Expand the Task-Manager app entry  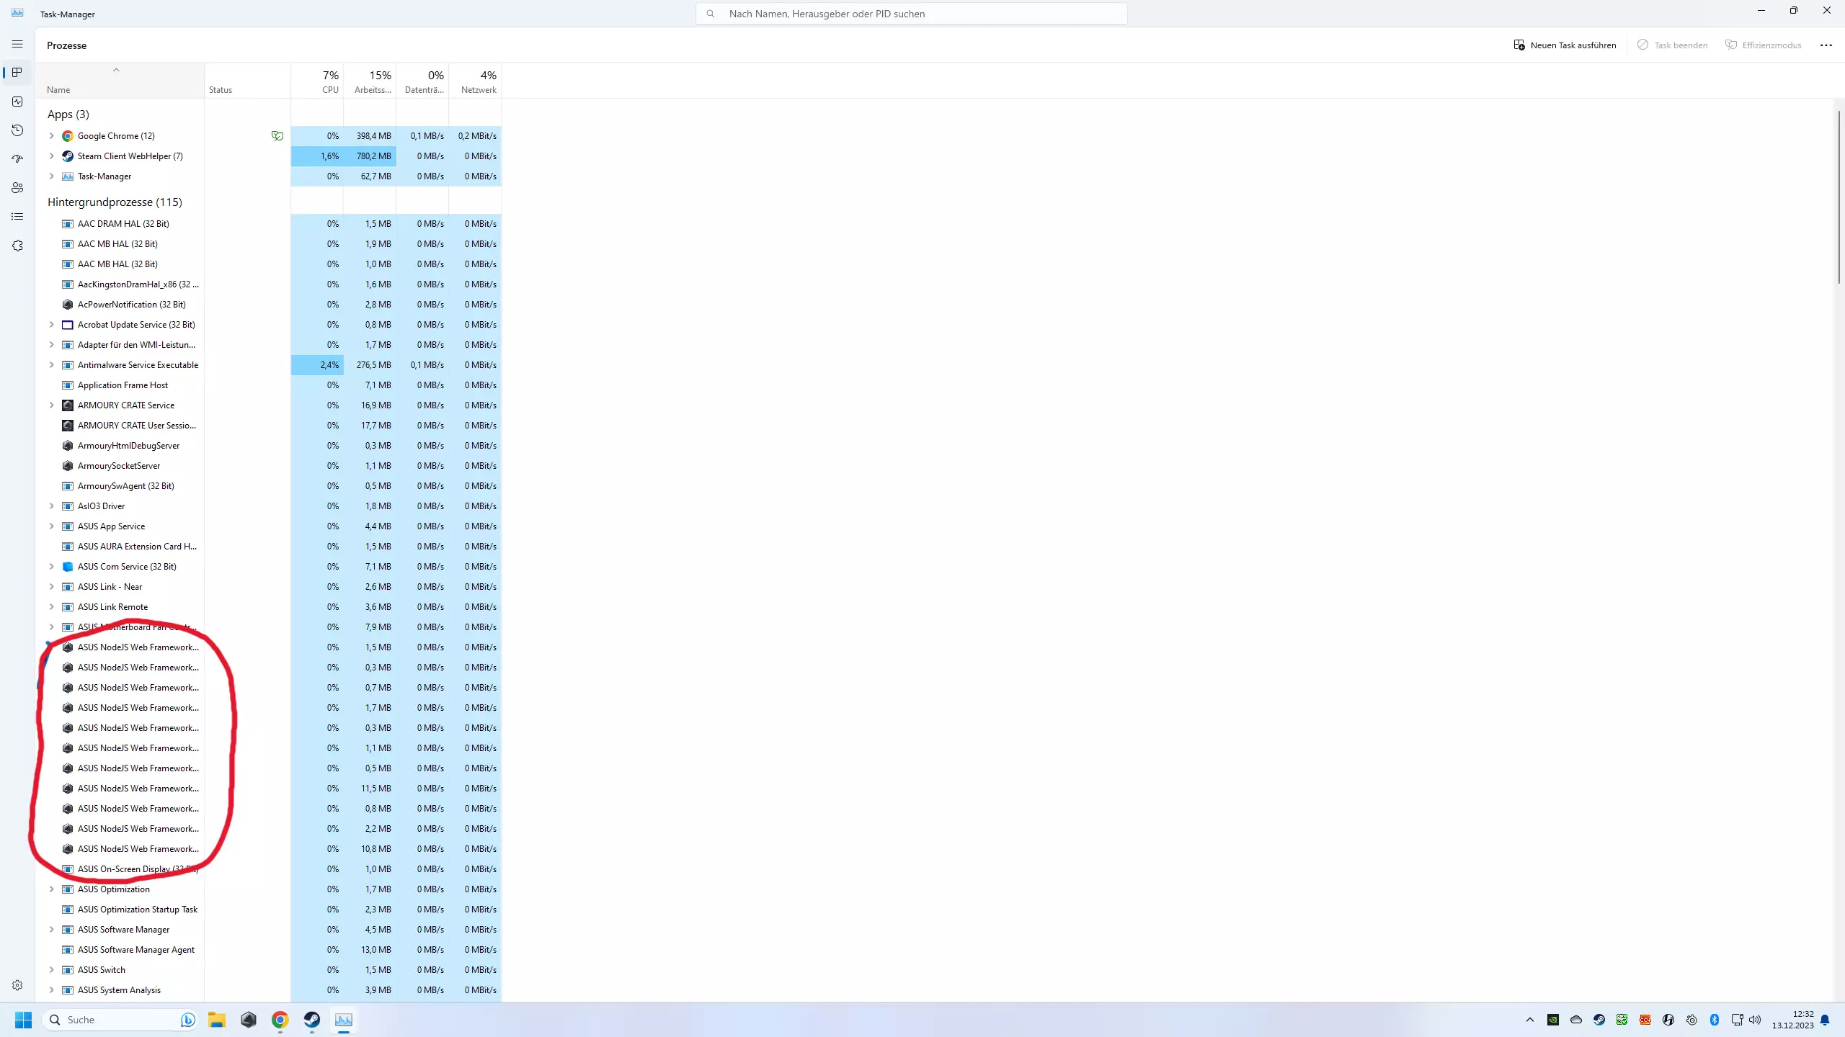coord(51,176)
